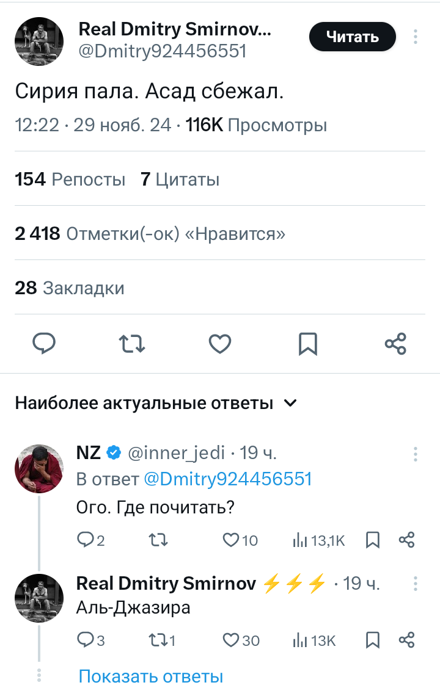This screenshot has height=699, width=440.
Task: View analytics on Аль-Джазира reply
Action: pos(314,640)
